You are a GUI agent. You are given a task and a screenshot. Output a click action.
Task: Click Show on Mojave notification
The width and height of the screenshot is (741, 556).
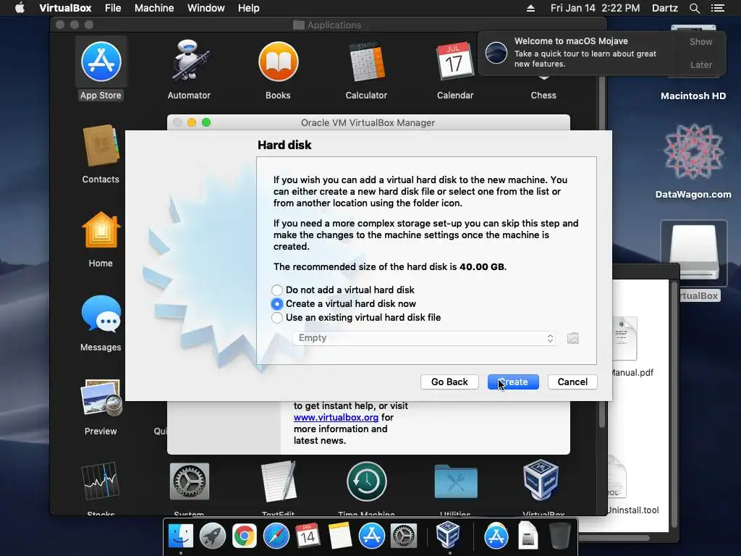700,41
